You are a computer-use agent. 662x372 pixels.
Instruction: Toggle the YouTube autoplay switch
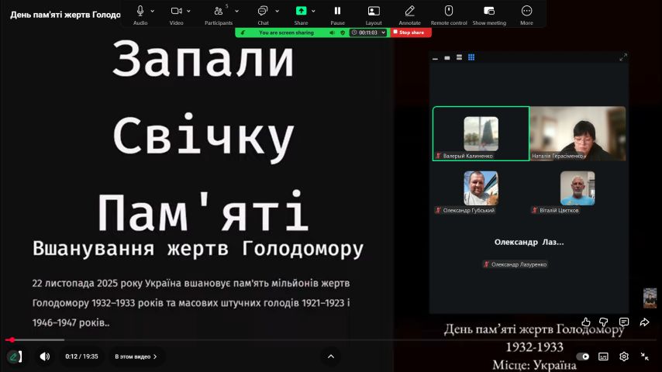583,356
